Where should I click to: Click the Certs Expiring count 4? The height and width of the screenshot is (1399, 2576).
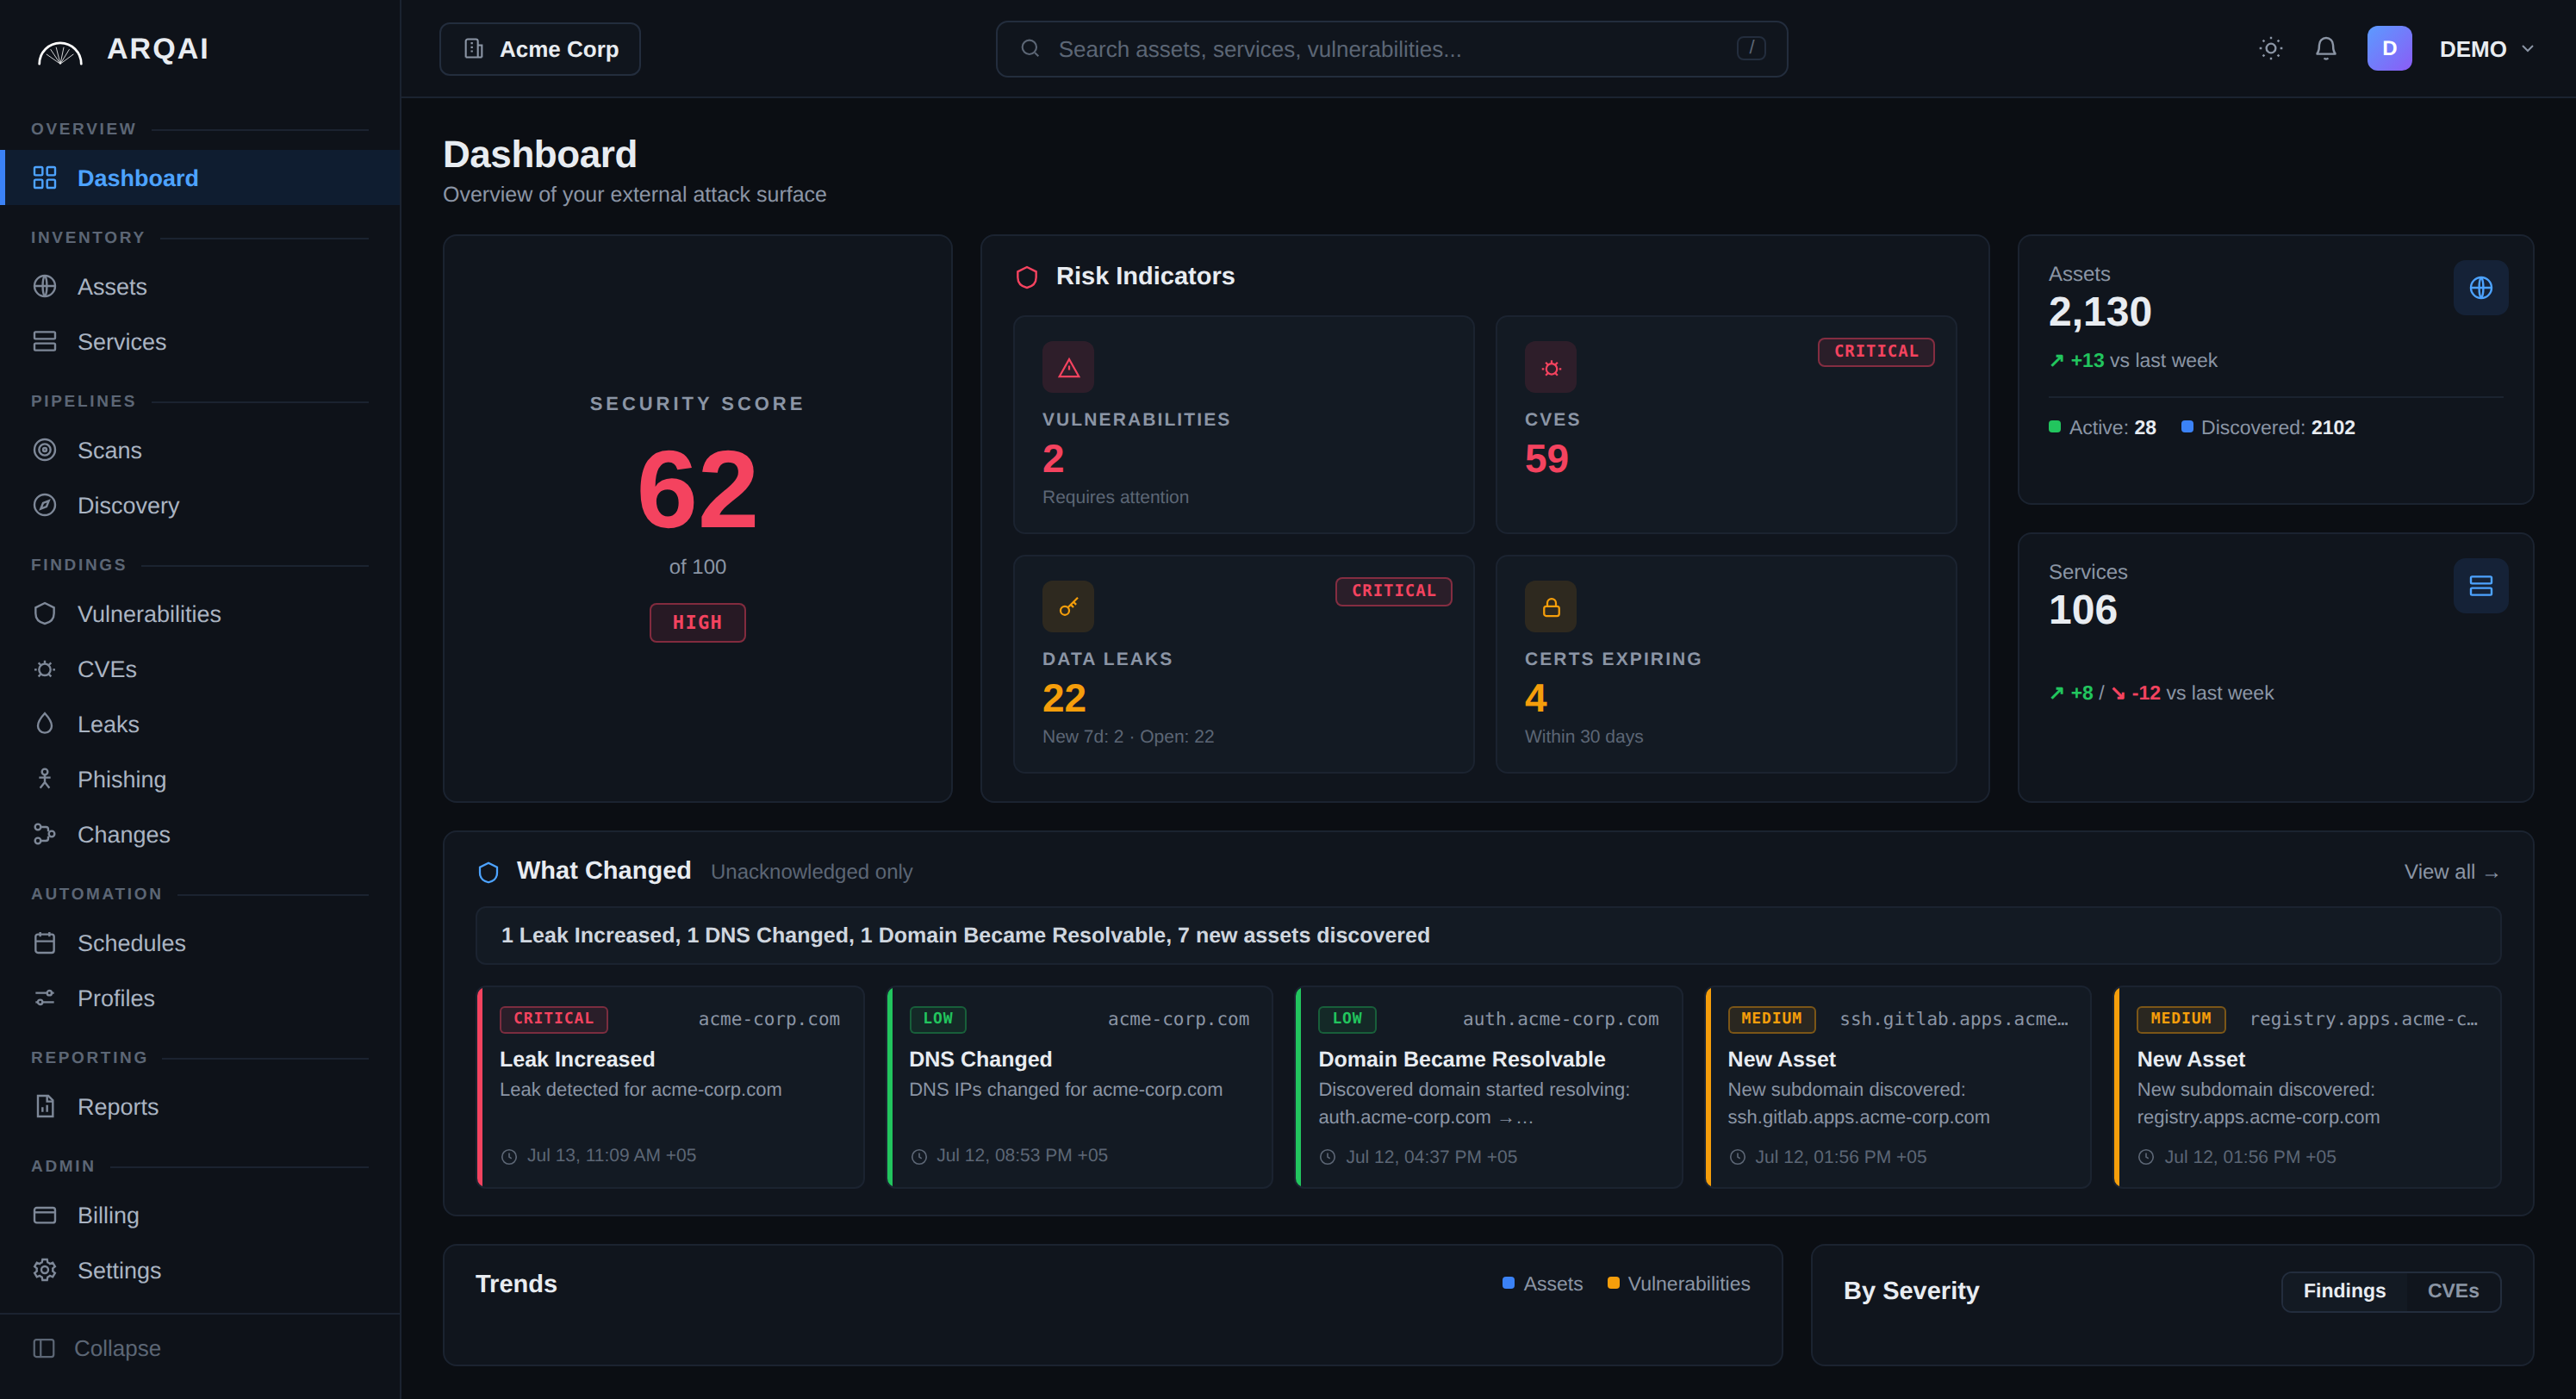coord(1536,698)
